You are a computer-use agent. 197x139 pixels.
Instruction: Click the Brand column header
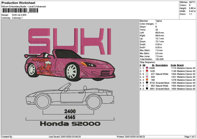point(180,65)
